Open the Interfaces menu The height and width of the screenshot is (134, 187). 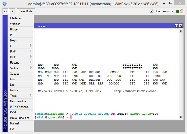tap(21, 18)
